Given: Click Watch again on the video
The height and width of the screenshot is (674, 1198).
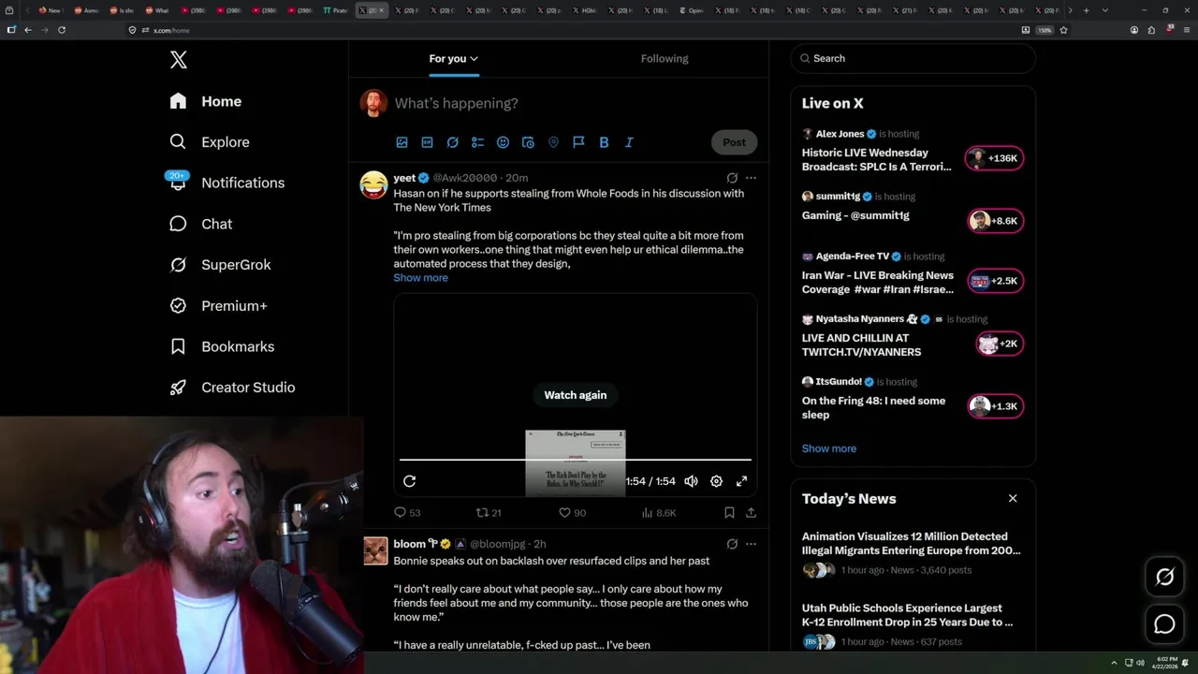Looking at the screenshot, I should (x=576, y=395).
